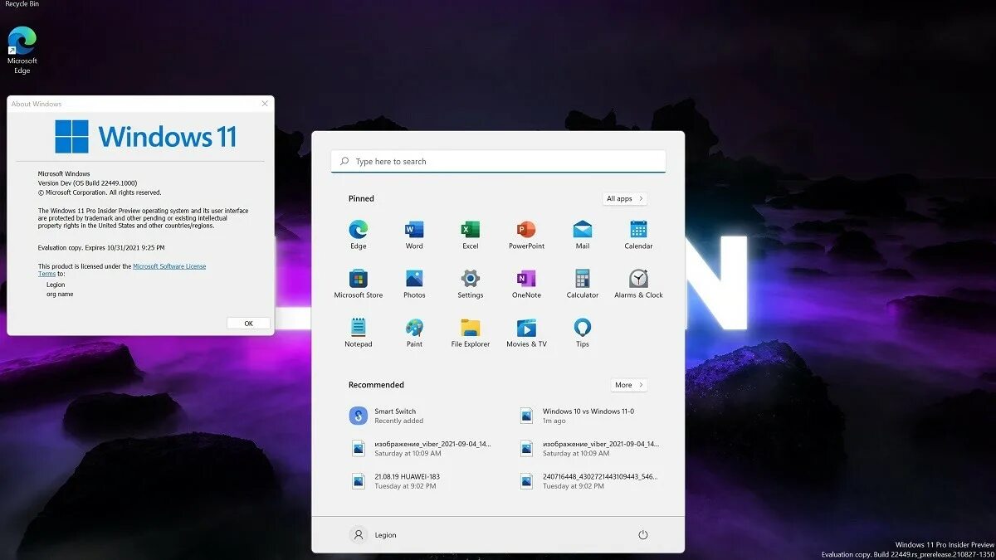The width and height of the screenshot is (996, 560).
Task: Open the Calculator app
Action: pyautogui.click(x=583, y=284)
